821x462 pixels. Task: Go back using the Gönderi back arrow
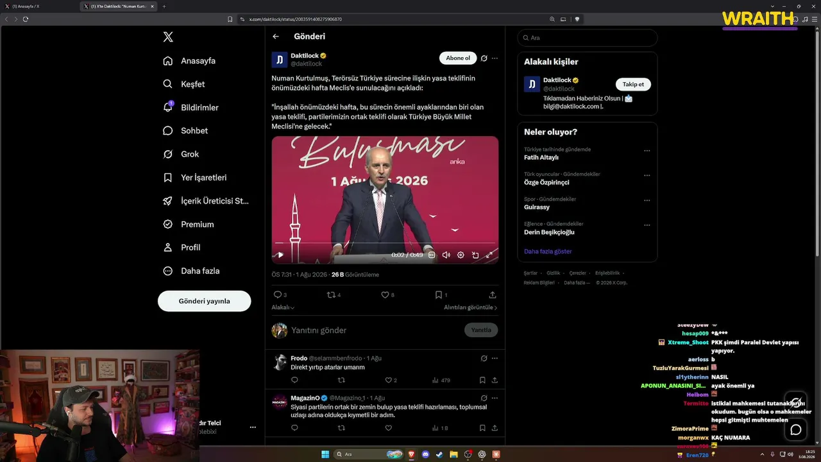276,37
